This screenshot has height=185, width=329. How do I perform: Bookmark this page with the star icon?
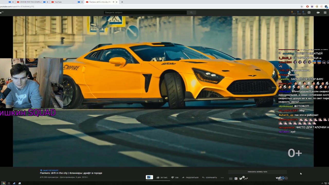(x=302, y=6)
